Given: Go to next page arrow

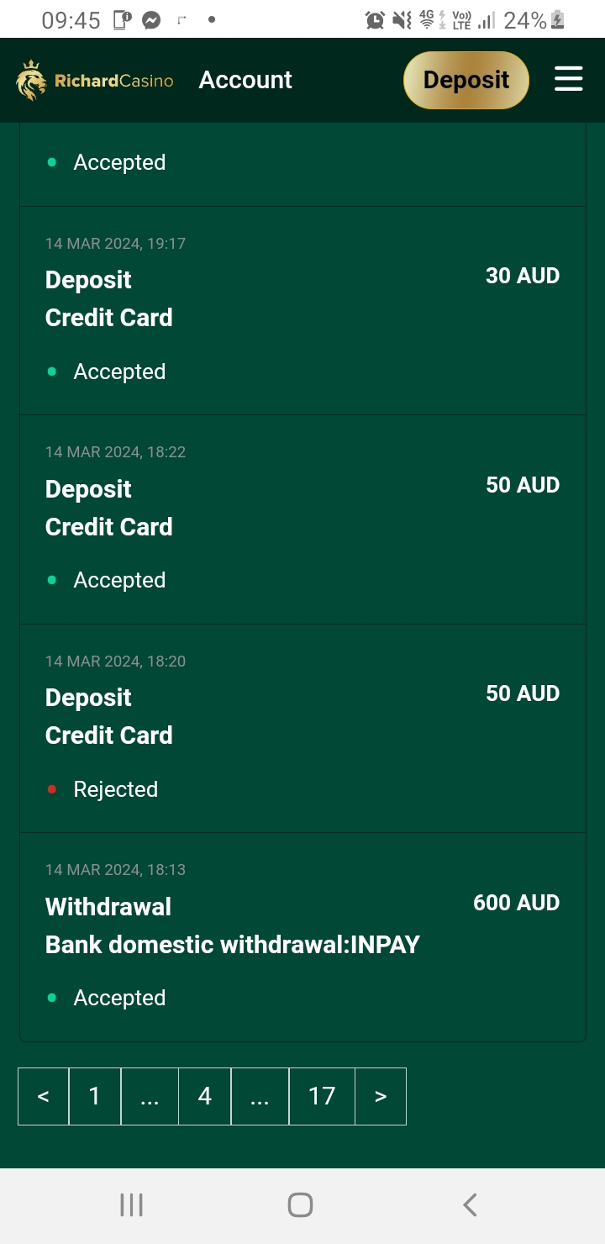Looking at the screenshot, I should [381, 1096].
